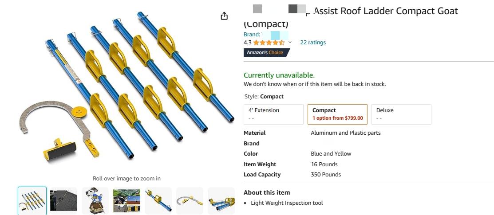Click the orange star rating icons
The height and width of the screenshot is (215, 494).
point(269,43)
